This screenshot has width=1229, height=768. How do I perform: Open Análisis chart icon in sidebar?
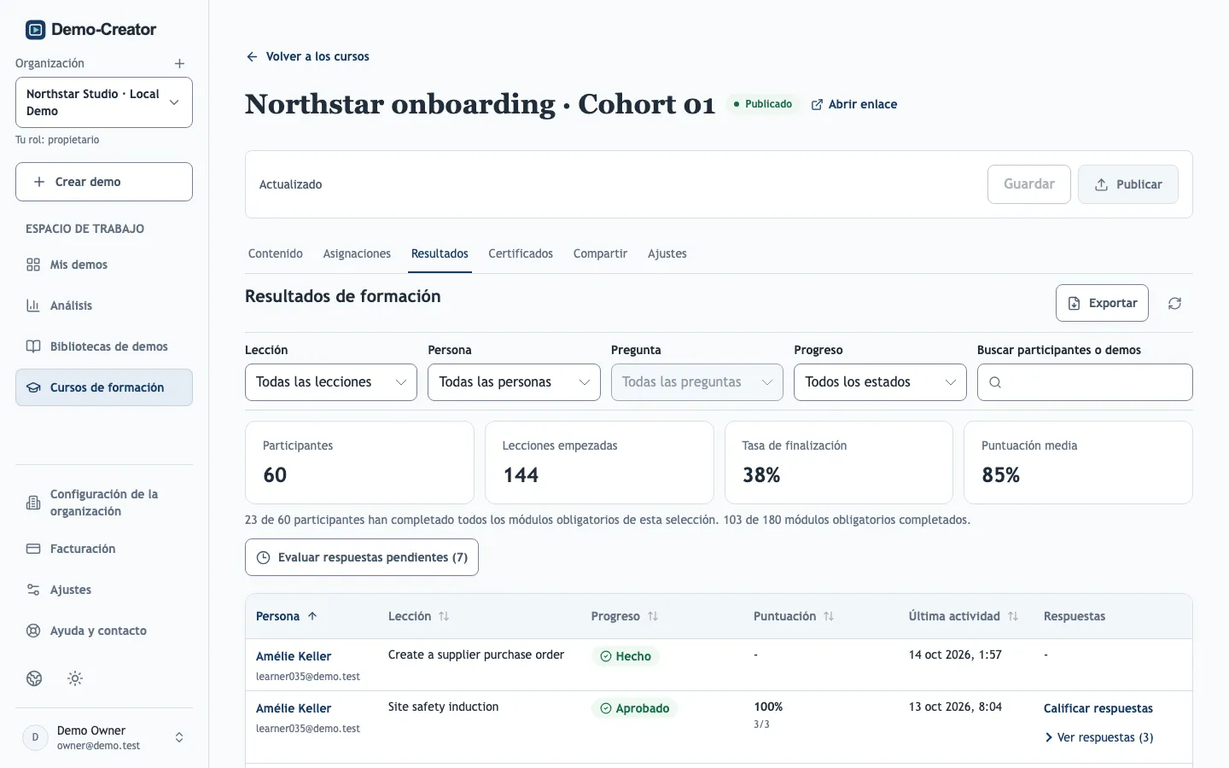point(33,305)
